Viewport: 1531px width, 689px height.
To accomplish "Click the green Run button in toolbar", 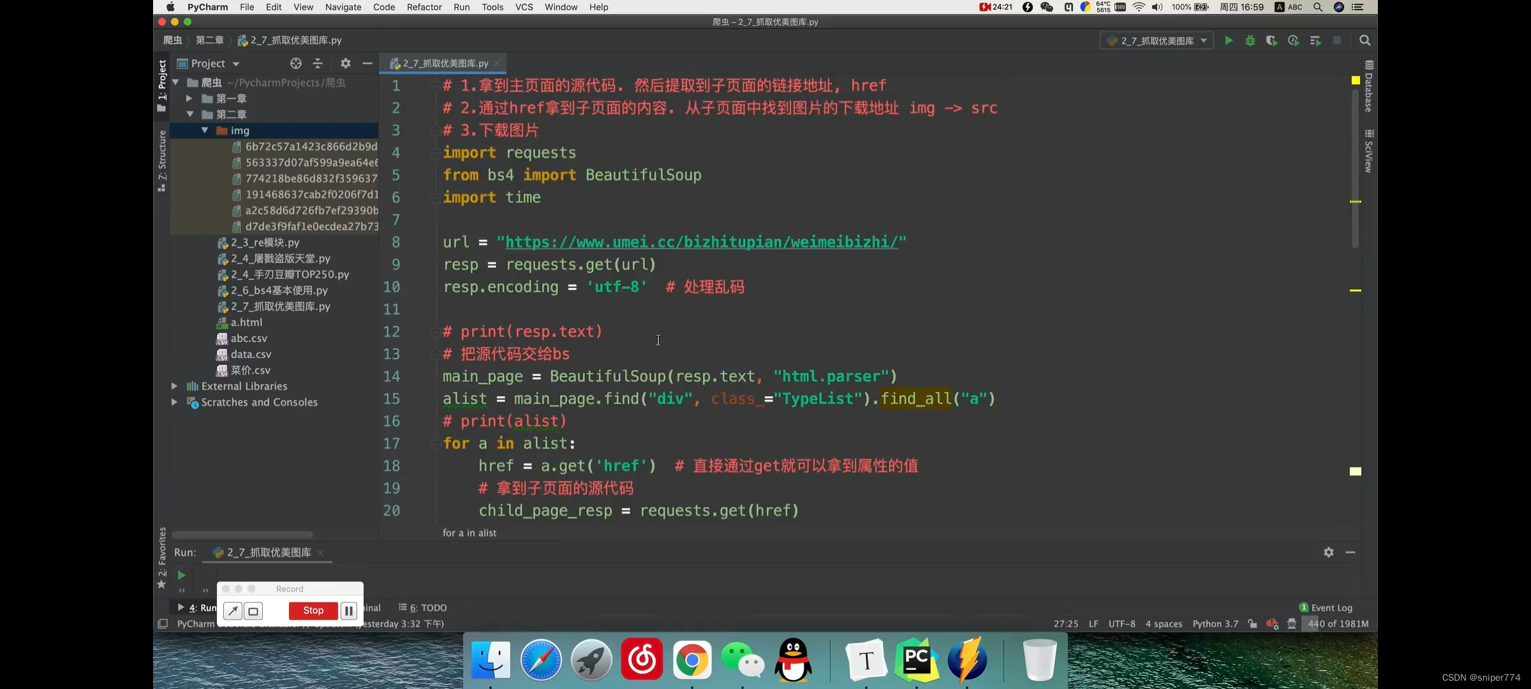I will coord(1228,41).
